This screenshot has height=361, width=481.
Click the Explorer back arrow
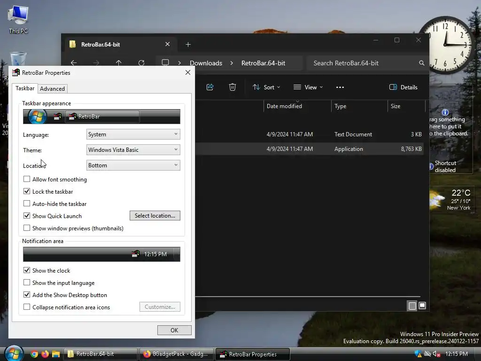[74, 63]
